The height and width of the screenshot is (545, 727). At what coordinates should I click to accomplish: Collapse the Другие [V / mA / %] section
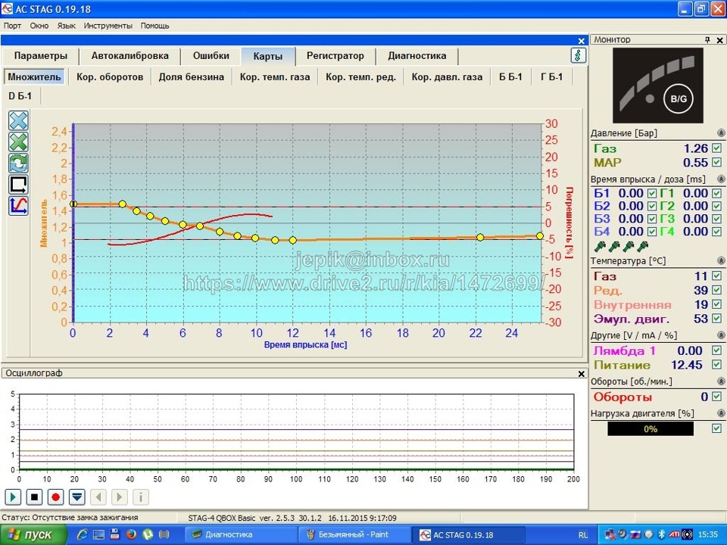click(x=720, y=335)
